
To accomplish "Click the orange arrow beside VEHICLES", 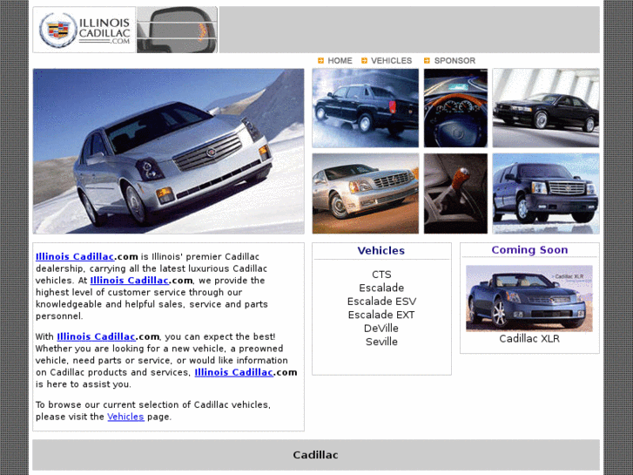I will coord(364,61).
